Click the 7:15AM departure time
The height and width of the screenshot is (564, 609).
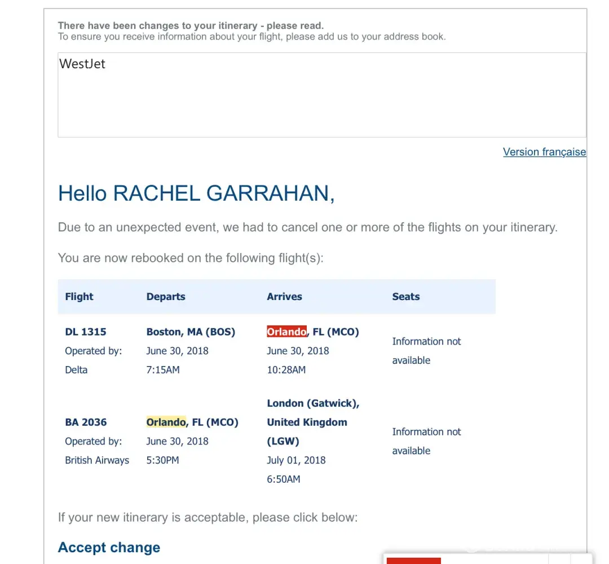coord(163,370)
